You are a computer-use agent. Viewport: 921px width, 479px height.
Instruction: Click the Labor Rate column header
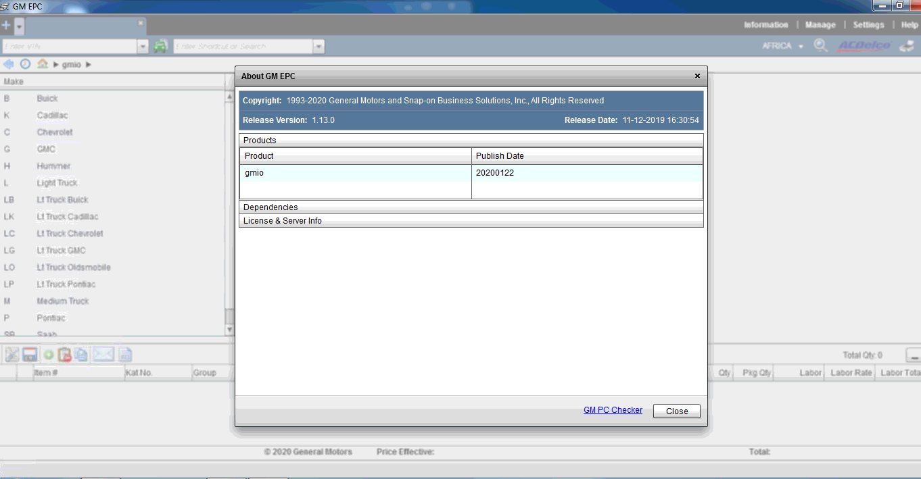click(851, 373)
